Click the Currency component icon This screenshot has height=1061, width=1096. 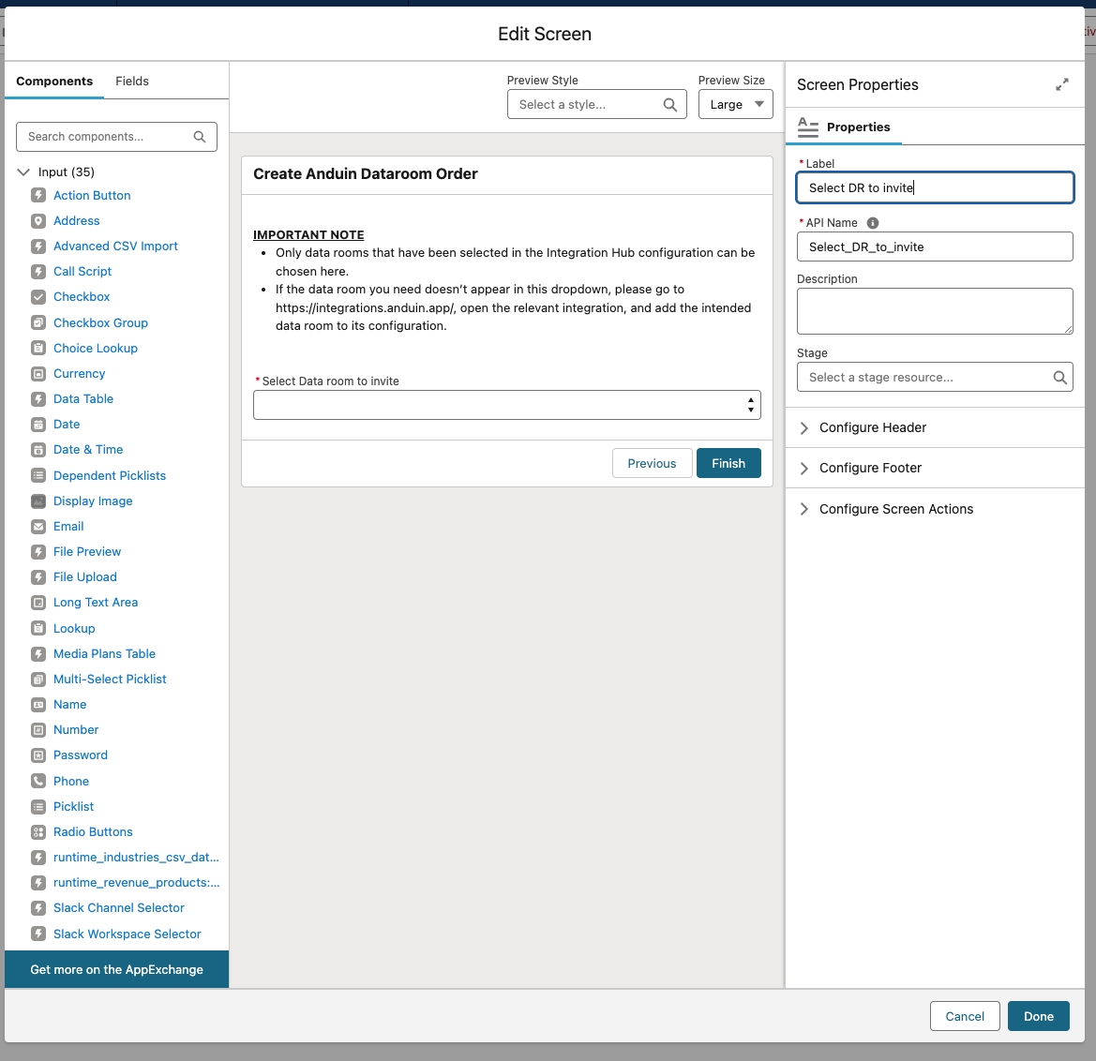[38, 374]
